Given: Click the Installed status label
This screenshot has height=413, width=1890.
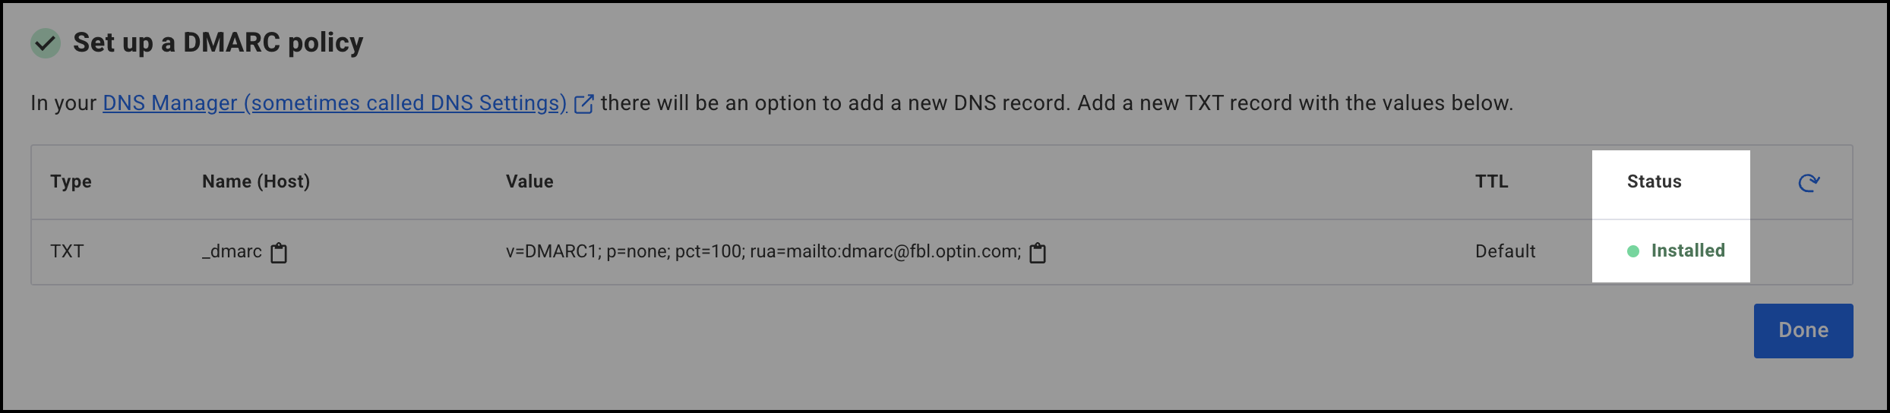Looking at the screenshot, I should pyautogui.click(x=1687, y=251).
